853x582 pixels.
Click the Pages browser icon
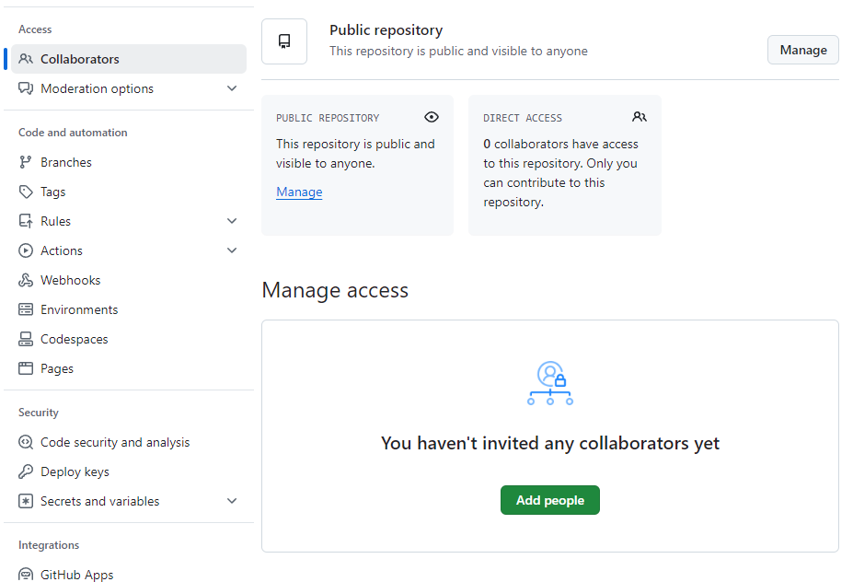click(x=26, y=368)
